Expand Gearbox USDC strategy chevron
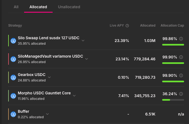Image resolution: width=189 pixels, height=124 pixels. click(x=49, y=77)
